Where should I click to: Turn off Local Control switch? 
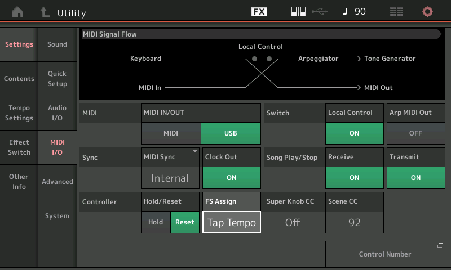pos(354,133)
